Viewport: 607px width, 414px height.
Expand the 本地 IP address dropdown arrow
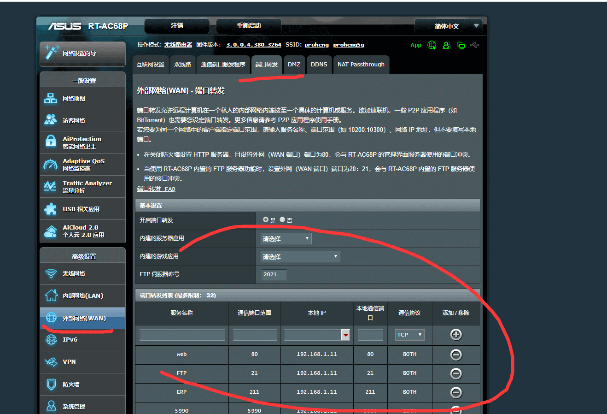pos(345,335)
